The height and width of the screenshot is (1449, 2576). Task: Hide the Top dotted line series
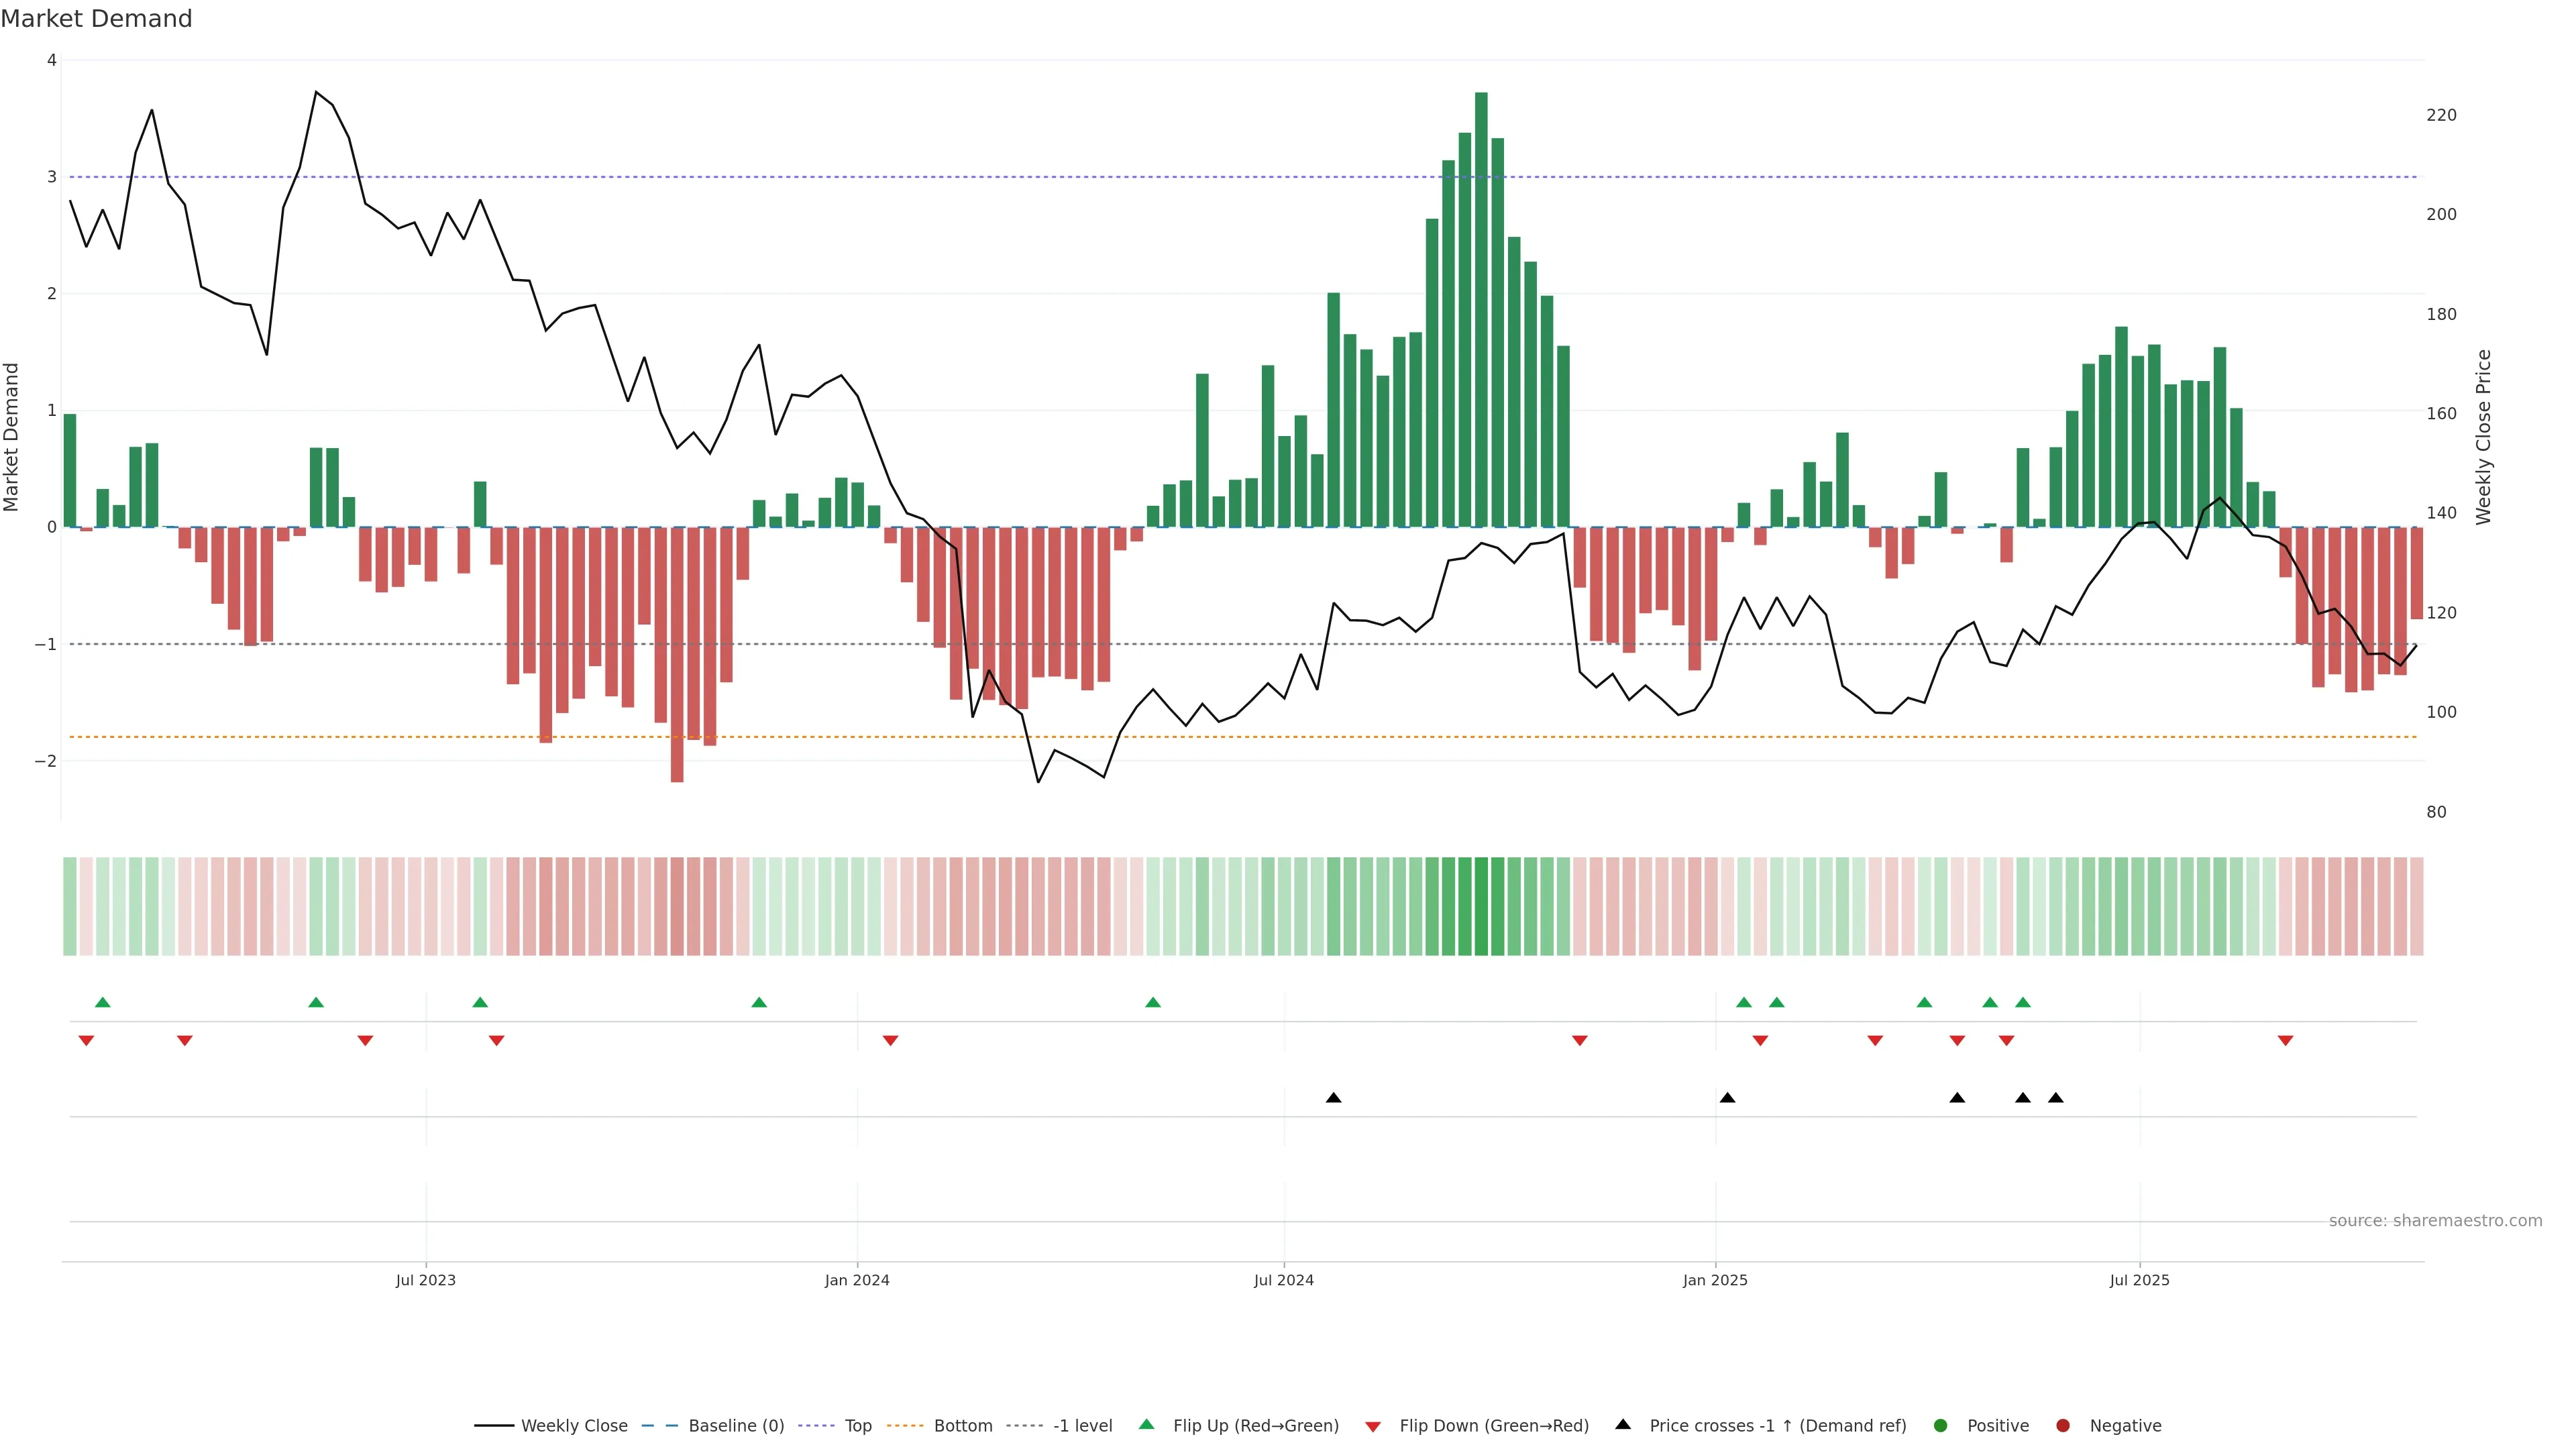pyautogui.click(x=857, y=1426)
